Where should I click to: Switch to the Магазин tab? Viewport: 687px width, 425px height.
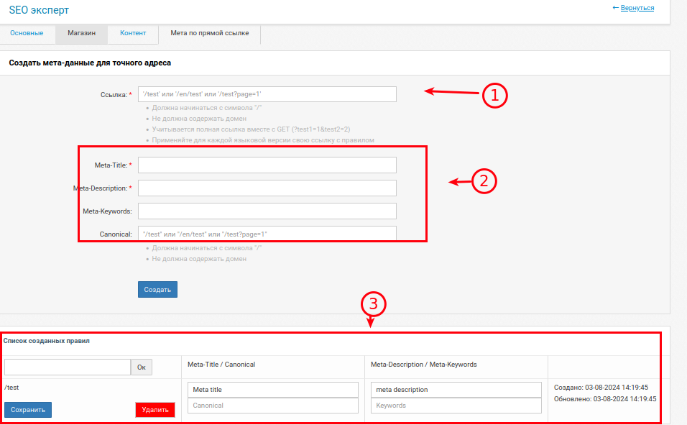(81, 33)
